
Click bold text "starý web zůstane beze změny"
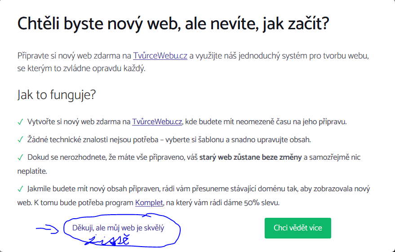250,157
